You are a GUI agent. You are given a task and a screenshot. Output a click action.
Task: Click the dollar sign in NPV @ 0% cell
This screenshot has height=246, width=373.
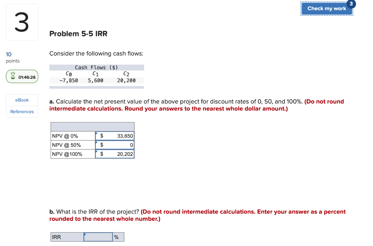(x=102, y=136)
